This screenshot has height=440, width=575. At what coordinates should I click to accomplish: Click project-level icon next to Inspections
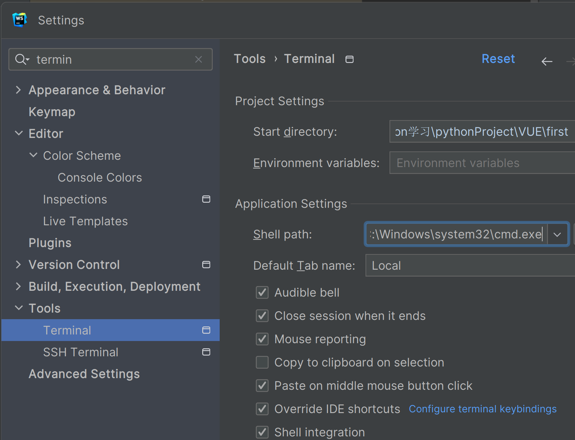[206, 199]
